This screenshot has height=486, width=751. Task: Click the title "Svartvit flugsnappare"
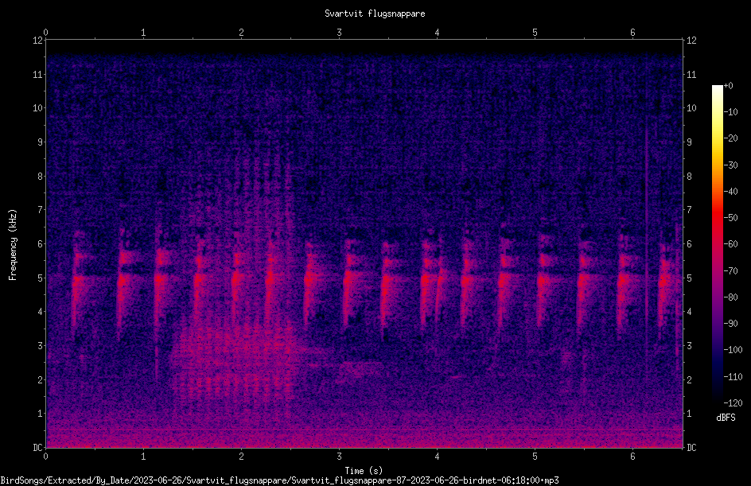pyautogui.click(x=375, y=14)
